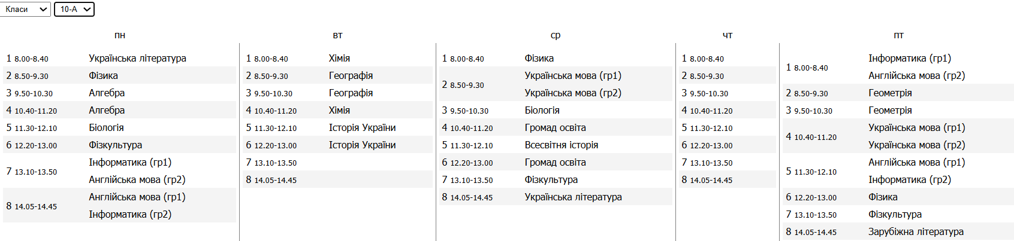Select the ср day column header
The height and width of the screenshot is (241, 1014).
(x=556, y=35)
